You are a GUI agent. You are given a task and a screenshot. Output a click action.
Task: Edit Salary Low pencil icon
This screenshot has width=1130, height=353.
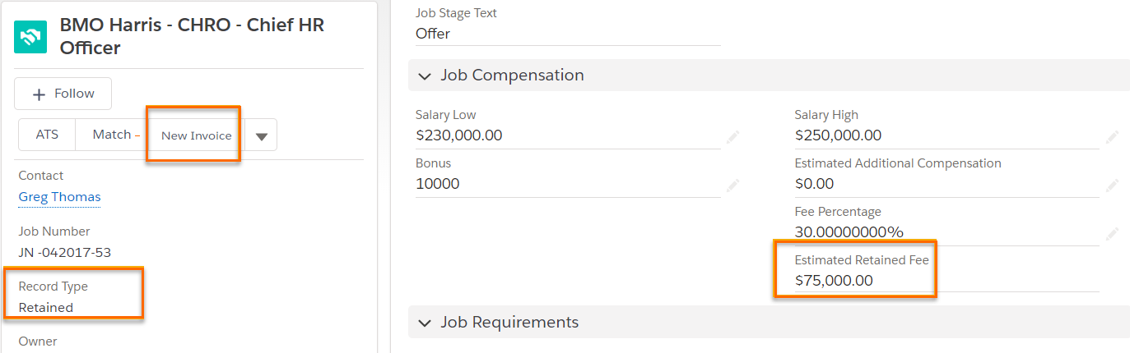732,136
